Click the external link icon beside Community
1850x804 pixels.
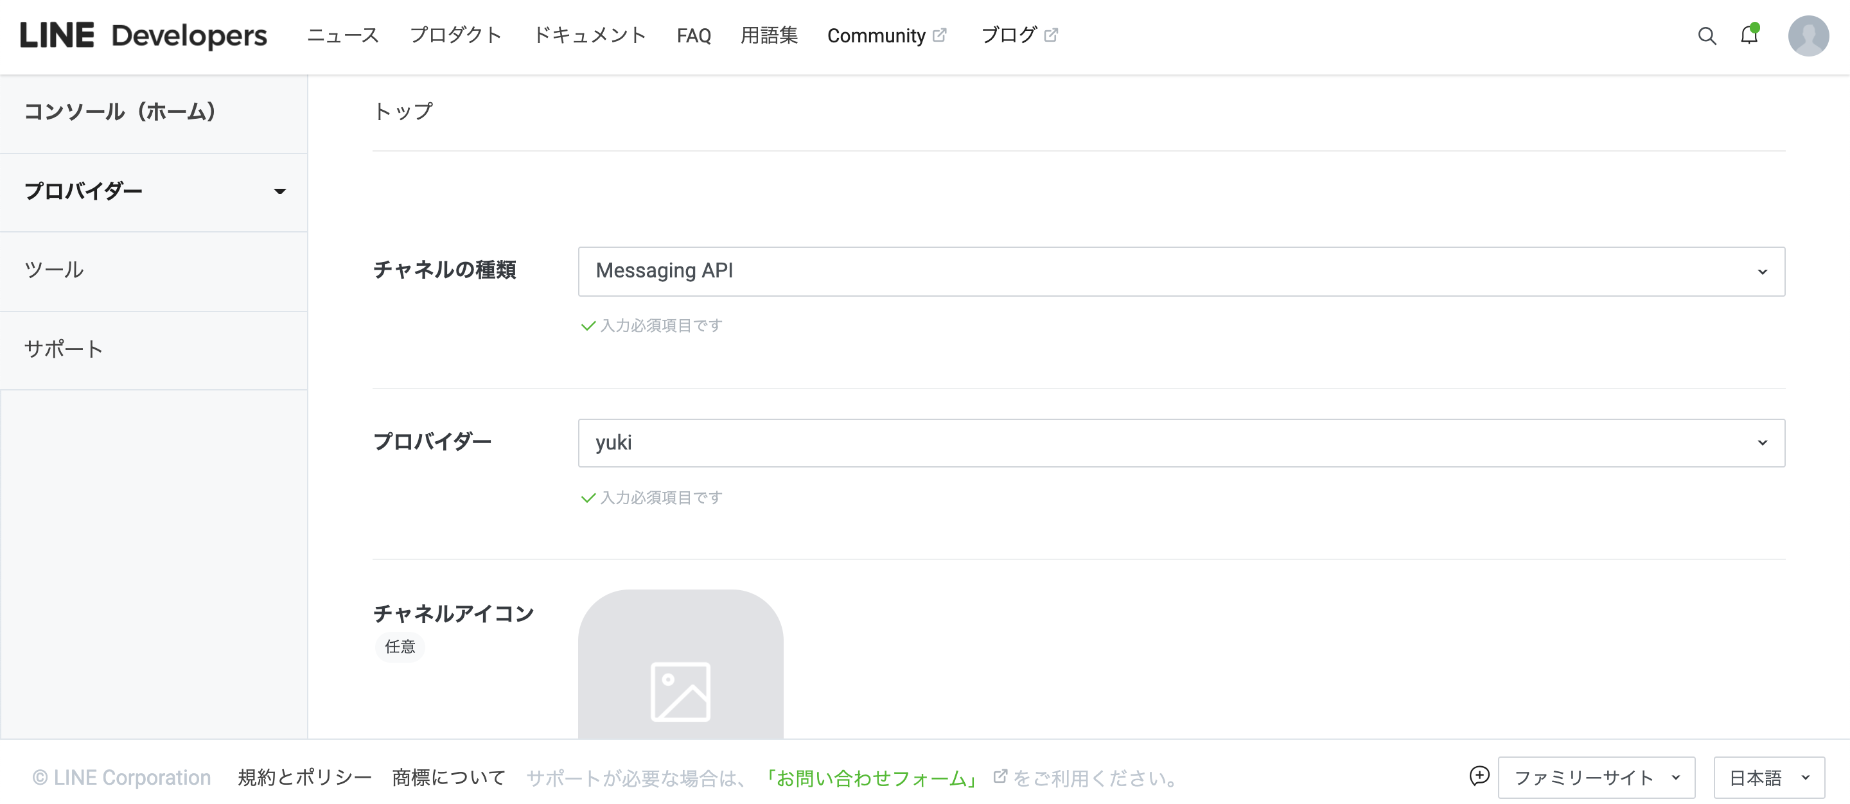(940, 34)
